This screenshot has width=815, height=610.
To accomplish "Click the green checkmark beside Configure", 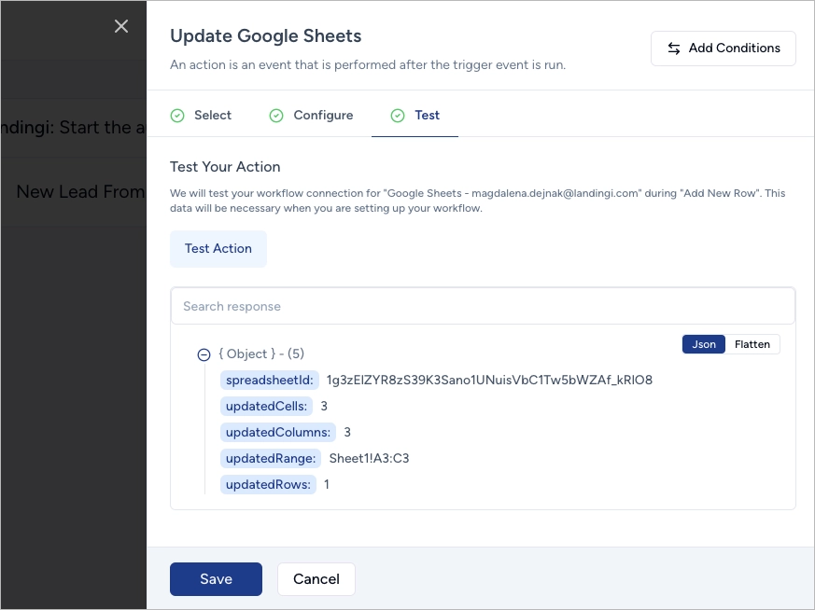I will click(276, 116).
